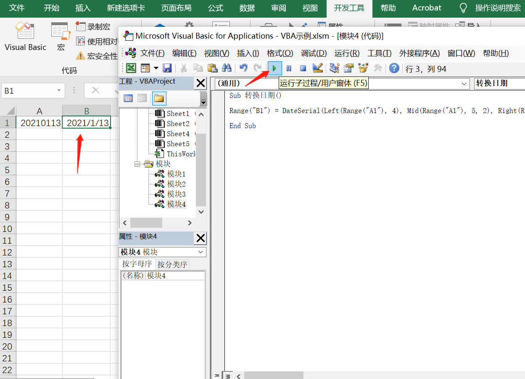This screenshot has width=525, height=379.
Task: Select column B header in Excel
Action: pos(87,111)
